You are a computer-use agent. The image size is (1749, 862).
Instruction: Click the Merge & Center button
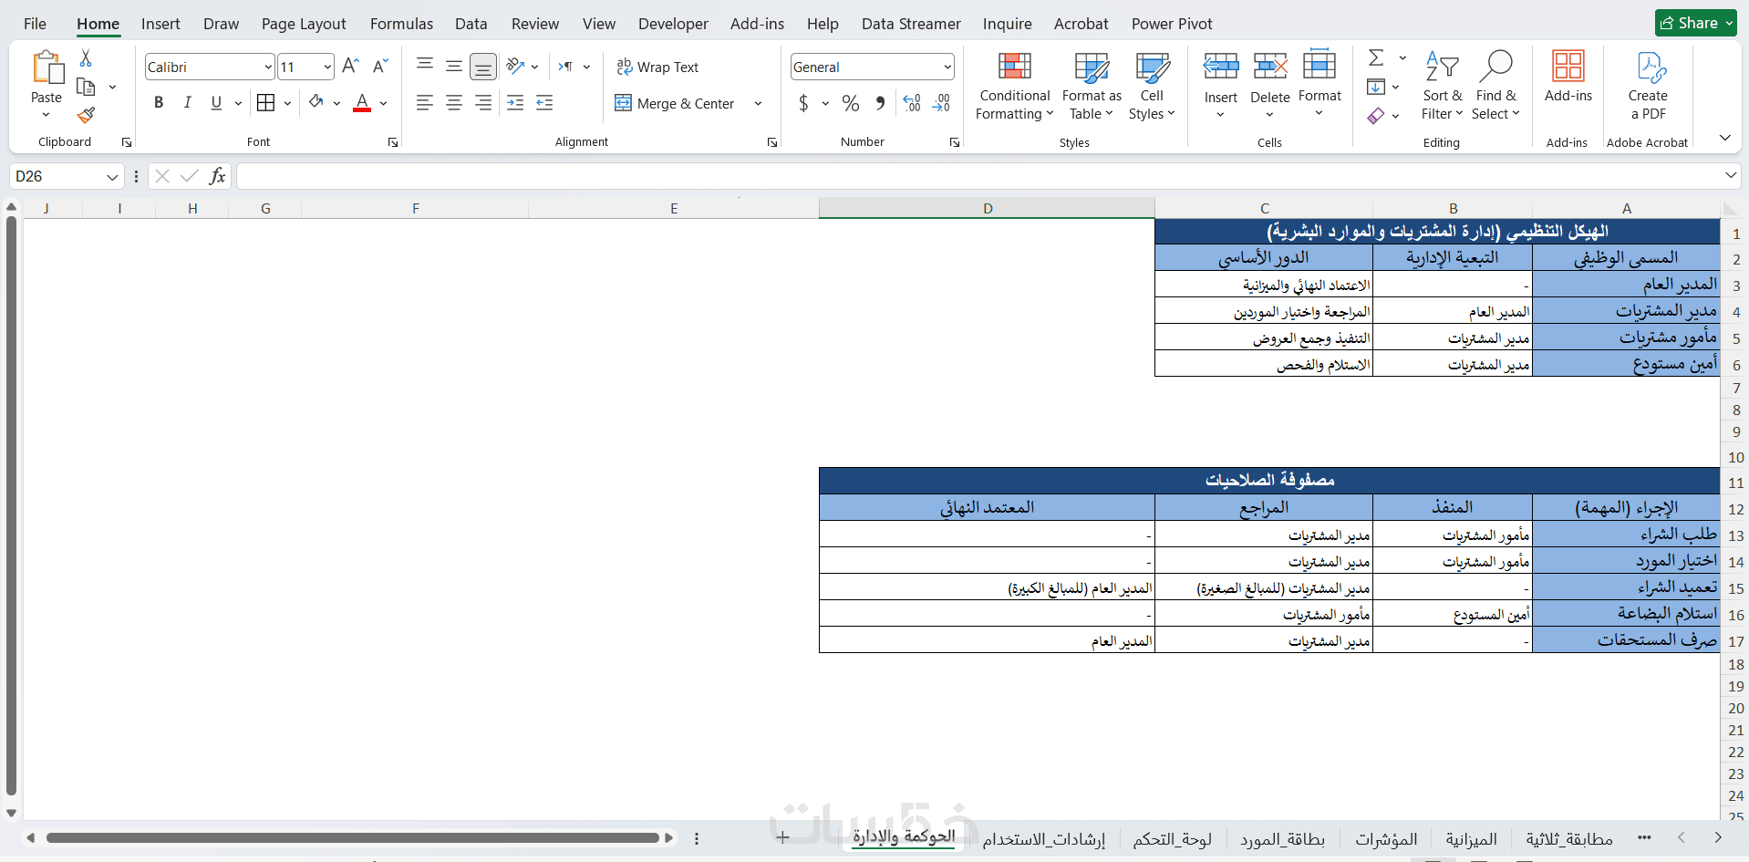click(675, 103)
